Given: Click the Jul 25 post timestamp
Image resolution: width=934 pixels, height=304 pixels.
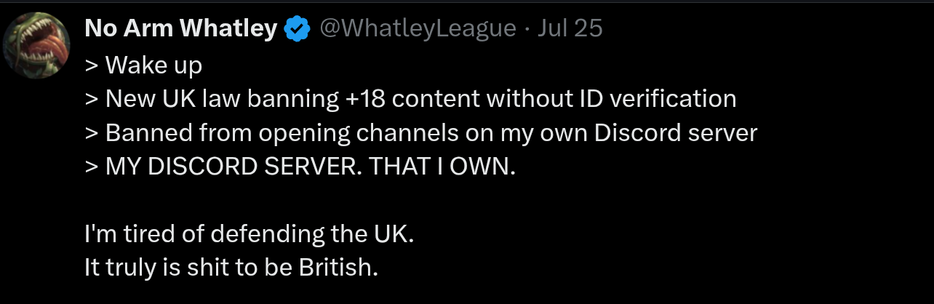Looking at the screenshot, I should click(x=570, y=28).
